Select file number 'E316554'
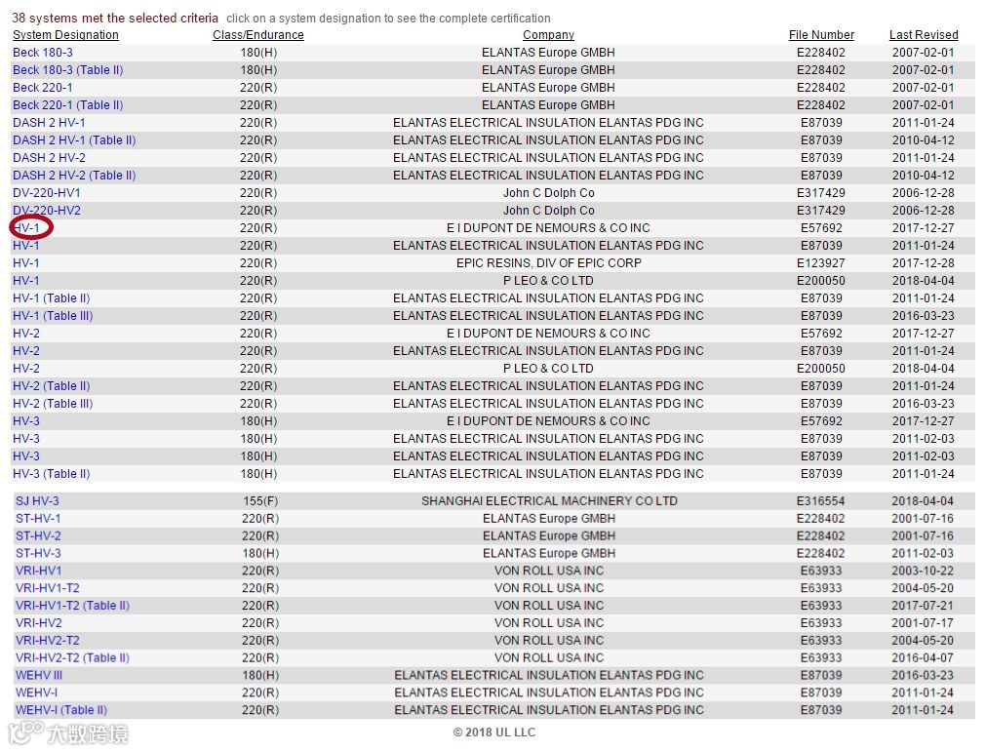The width and height of the screenshot is (985, 752). tap(820, 501)
